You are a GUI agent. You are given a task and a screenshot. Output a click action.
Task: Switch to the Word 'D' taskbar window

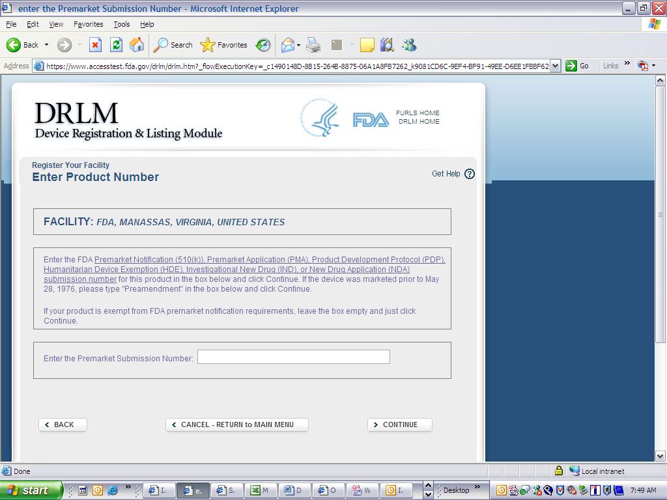(294, 490)
